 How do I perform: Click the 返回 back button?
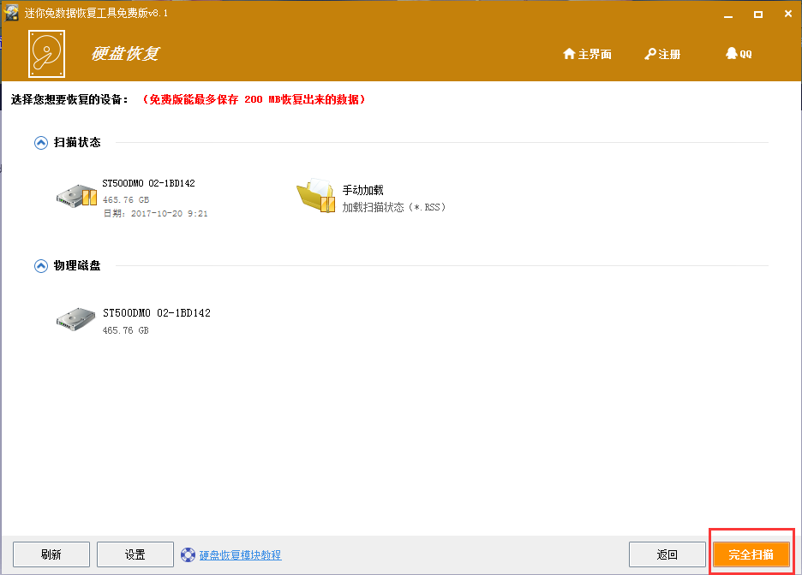click(x=667, y=554)
